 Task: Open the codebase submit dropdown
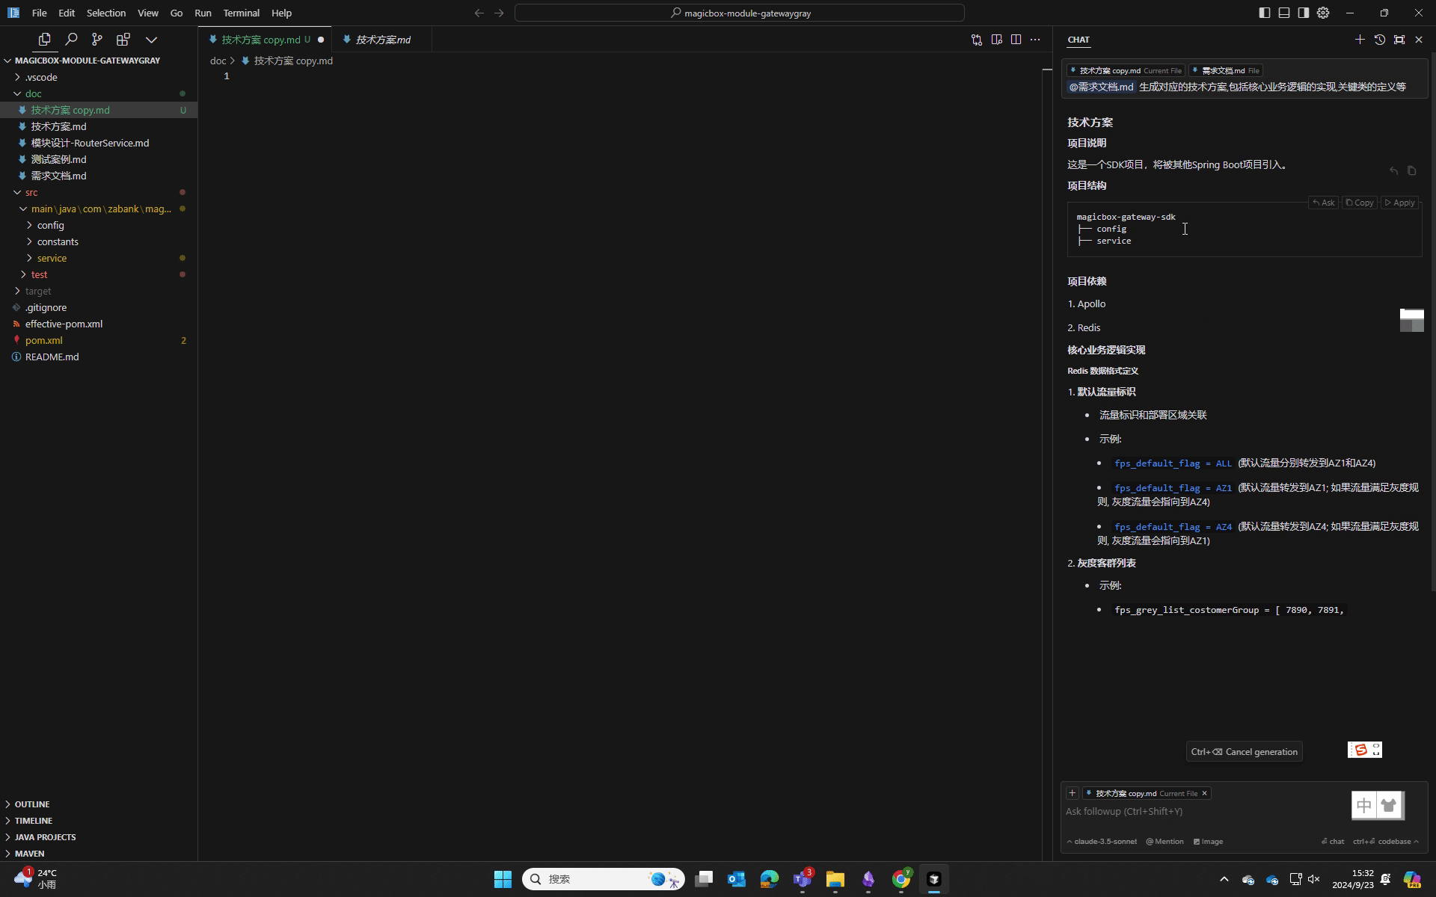click(1386, 842)
